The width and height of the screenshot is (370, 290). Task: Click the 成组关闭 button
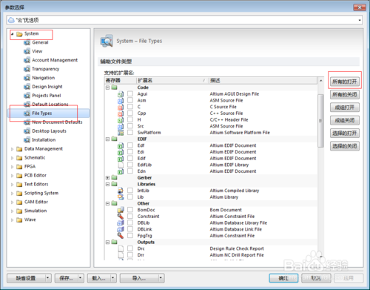pyautogui.click(x=345, y=120)
